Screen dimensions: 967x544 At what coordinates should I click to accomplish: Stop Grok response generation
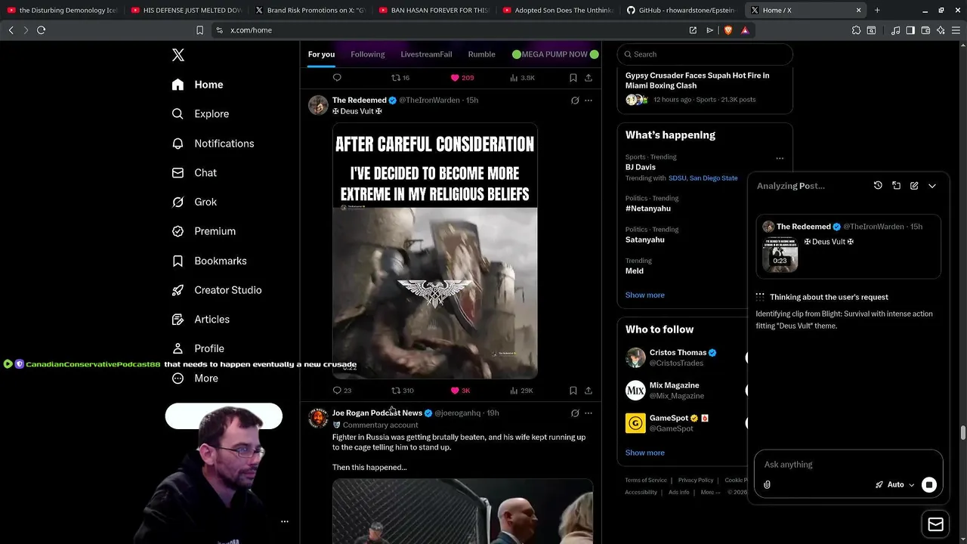click(929, 485)
